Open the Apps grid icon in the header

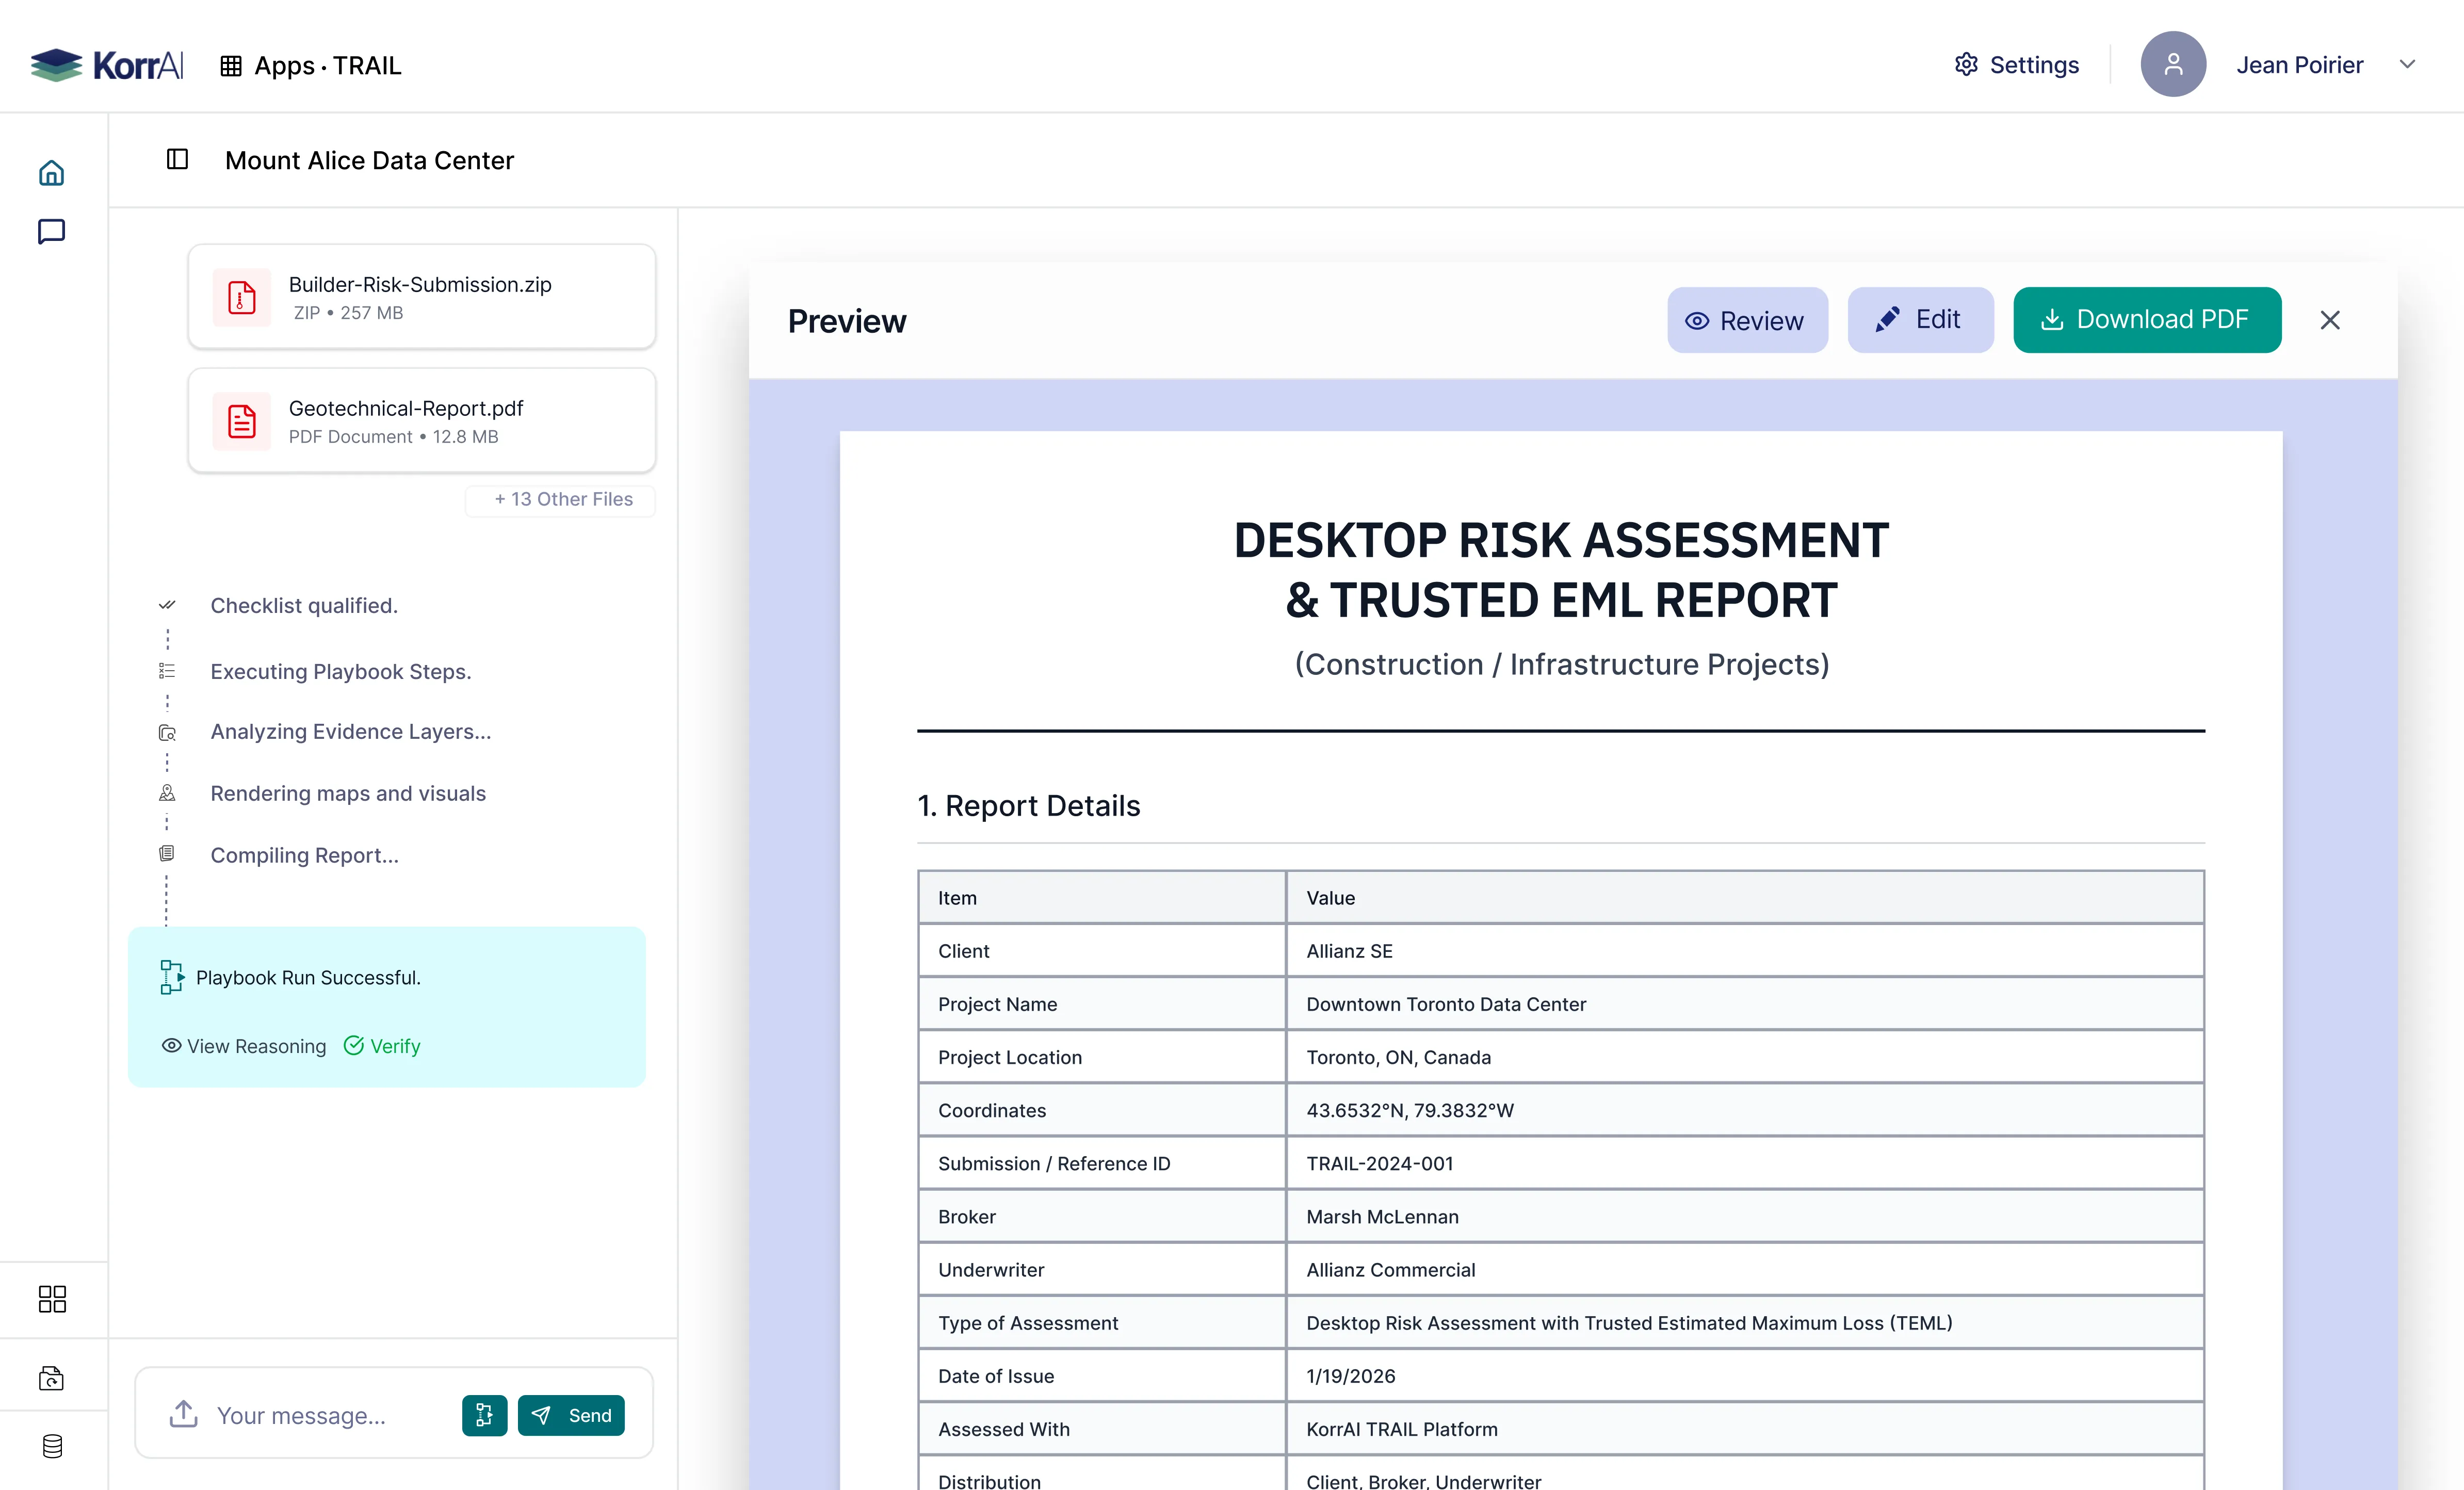(x=231, y=65)
